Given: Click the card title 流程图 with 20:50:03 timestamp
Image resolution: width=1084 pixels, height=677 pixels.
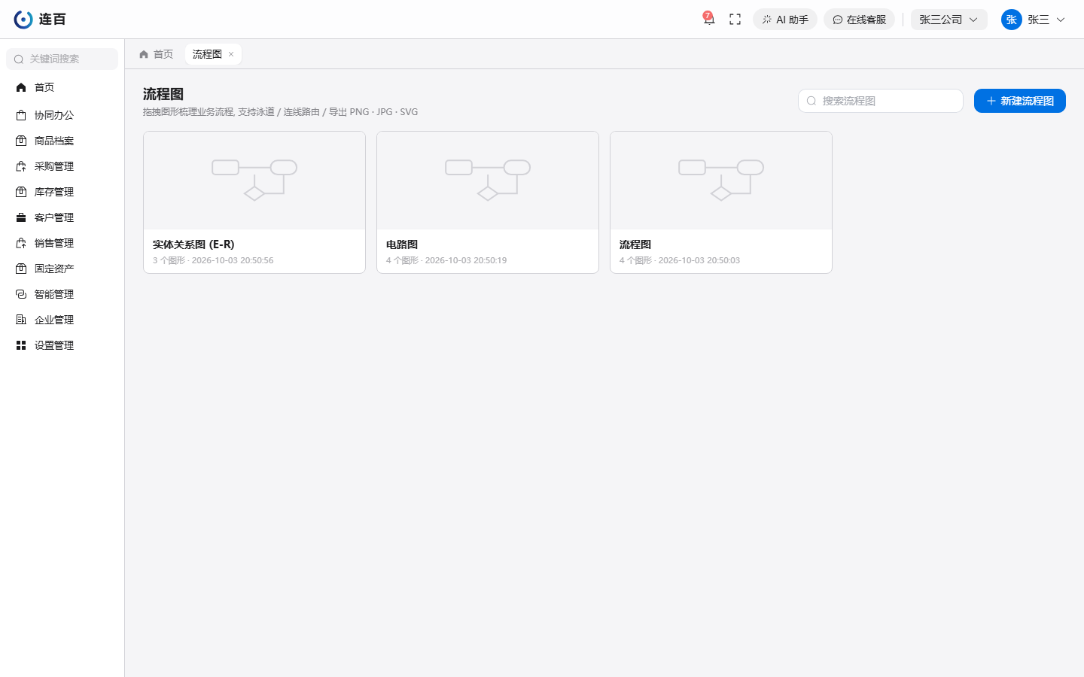Looking at the screenshot, I should pyautogui.click(x=635, y=244).
